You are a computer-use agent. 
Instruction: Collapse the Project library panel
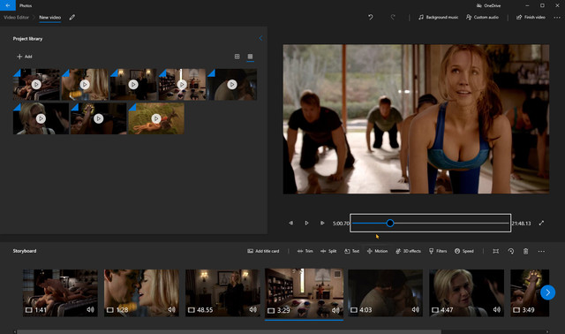click(x=260, y=38)
